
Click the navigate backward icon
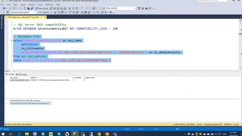(x=4, y=8)
